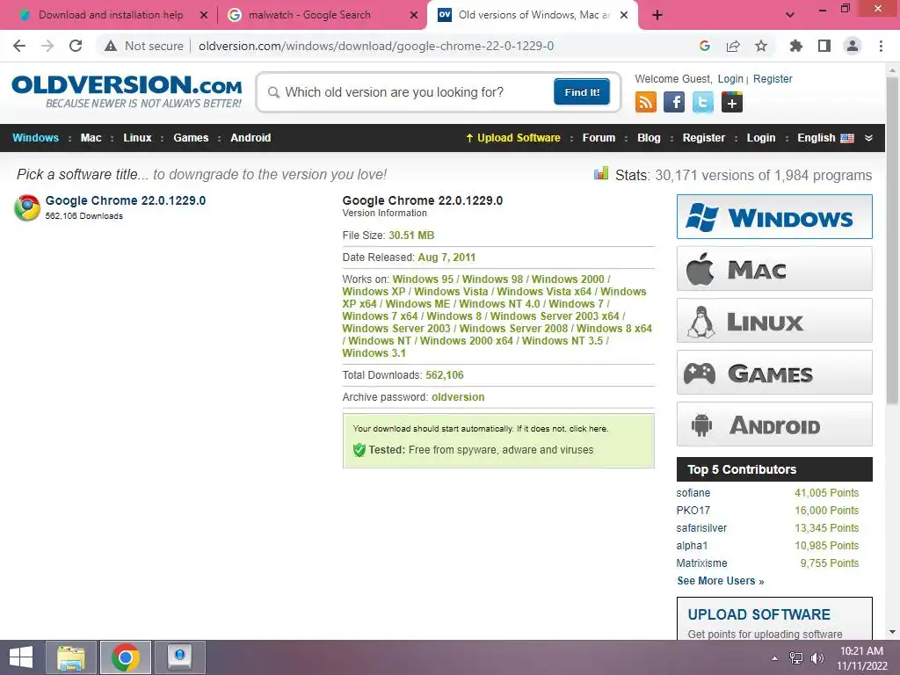Click the large Linux category button
The width and height of the screenshot is (900, 675).
tap(774, 320)
